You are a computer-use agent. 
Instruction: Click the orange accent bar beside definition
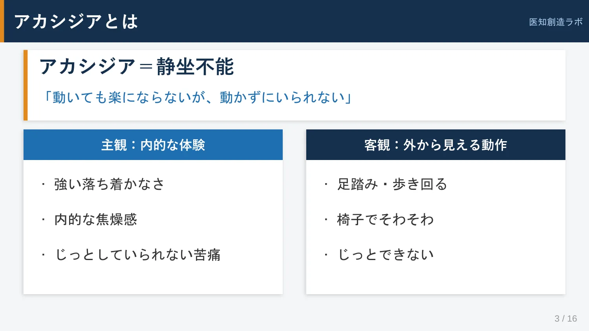(26, 85)
